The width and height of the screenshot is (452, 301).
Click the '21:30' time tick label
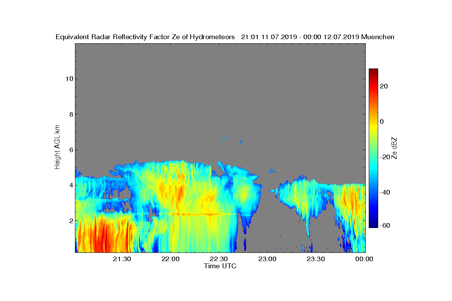[122, 259]
